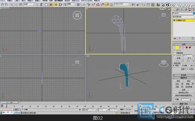Open the Modifier List dropdown
The height and width of the screenshot is (121, 195).
(x=184, y=17)
